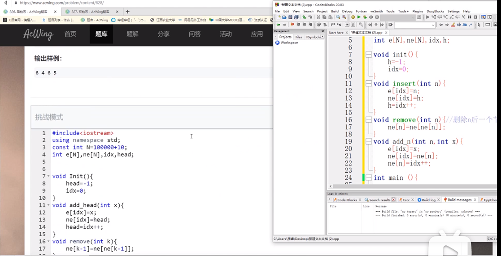Viewport: 501px width, 256px height.
Task: Open the Settings menu in Code::Blocks
Action: 453,11
